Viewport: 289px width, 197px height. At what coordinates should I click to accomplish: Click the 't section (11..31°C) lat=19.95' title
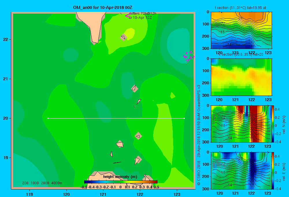pos(240,8)
